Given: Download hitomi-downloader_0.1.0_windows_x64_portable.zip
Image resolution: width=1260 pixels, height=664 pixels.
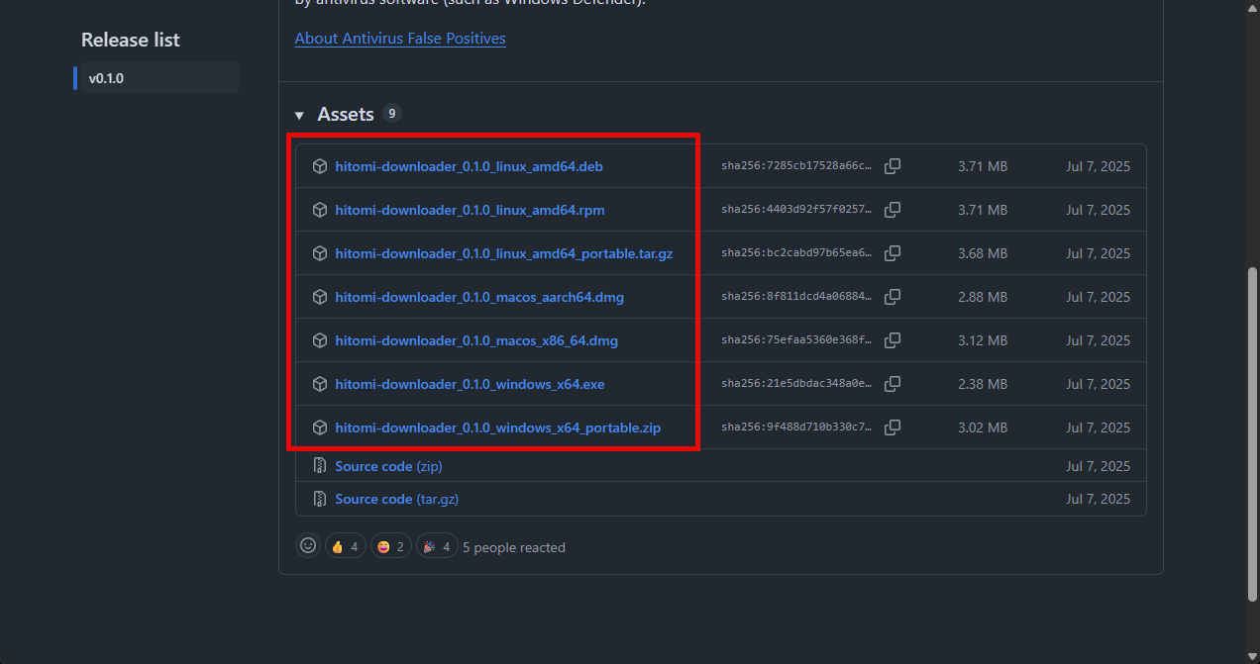Looking at the screenshot, I should pyautogui.click(x=497, y=427).
